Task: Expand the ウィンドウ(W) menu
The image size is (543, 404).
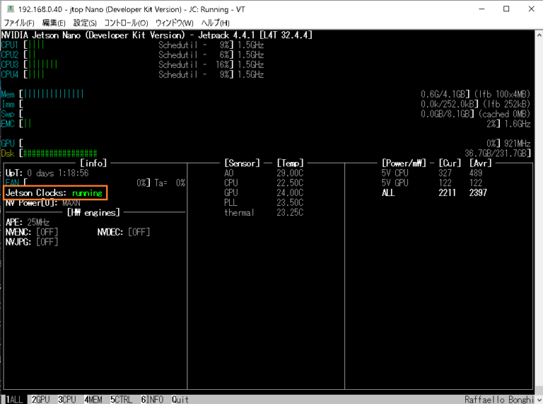Action: [x=174, y=23]
